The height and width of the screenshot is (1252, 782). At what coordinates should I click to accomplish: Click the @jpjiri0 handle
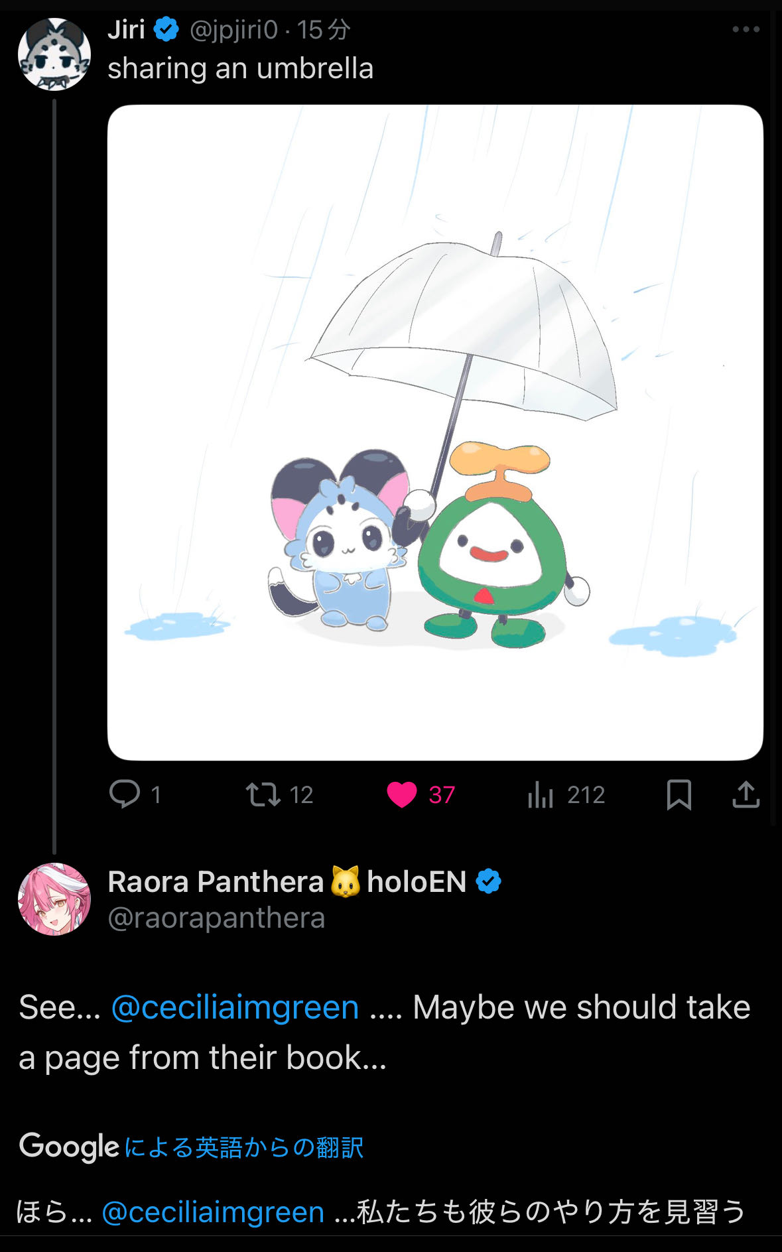click(233, 30)
